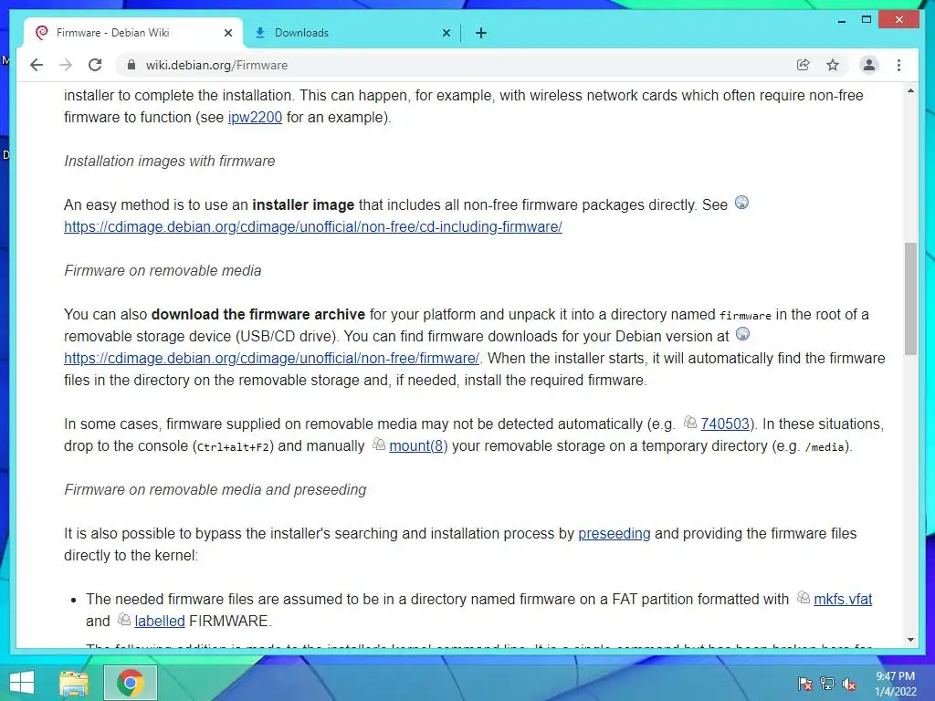Share this page using the share icon
The image size is (935, 701).
click(x=804, y=65)
